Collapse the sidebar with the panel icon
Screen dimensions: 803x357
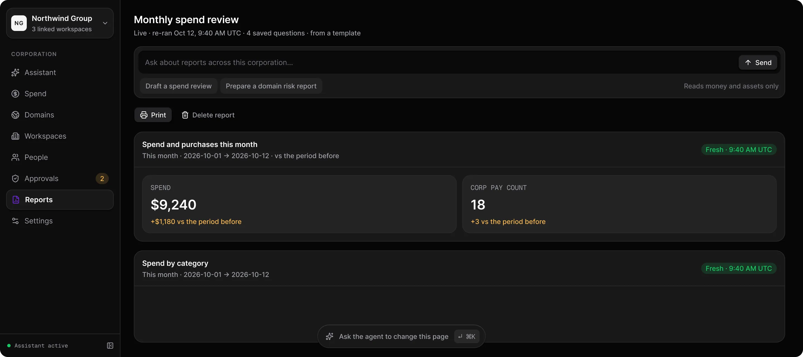(x=110, y=346)
